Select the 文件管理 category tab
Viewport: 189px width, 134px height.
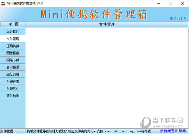click(13, 39)
